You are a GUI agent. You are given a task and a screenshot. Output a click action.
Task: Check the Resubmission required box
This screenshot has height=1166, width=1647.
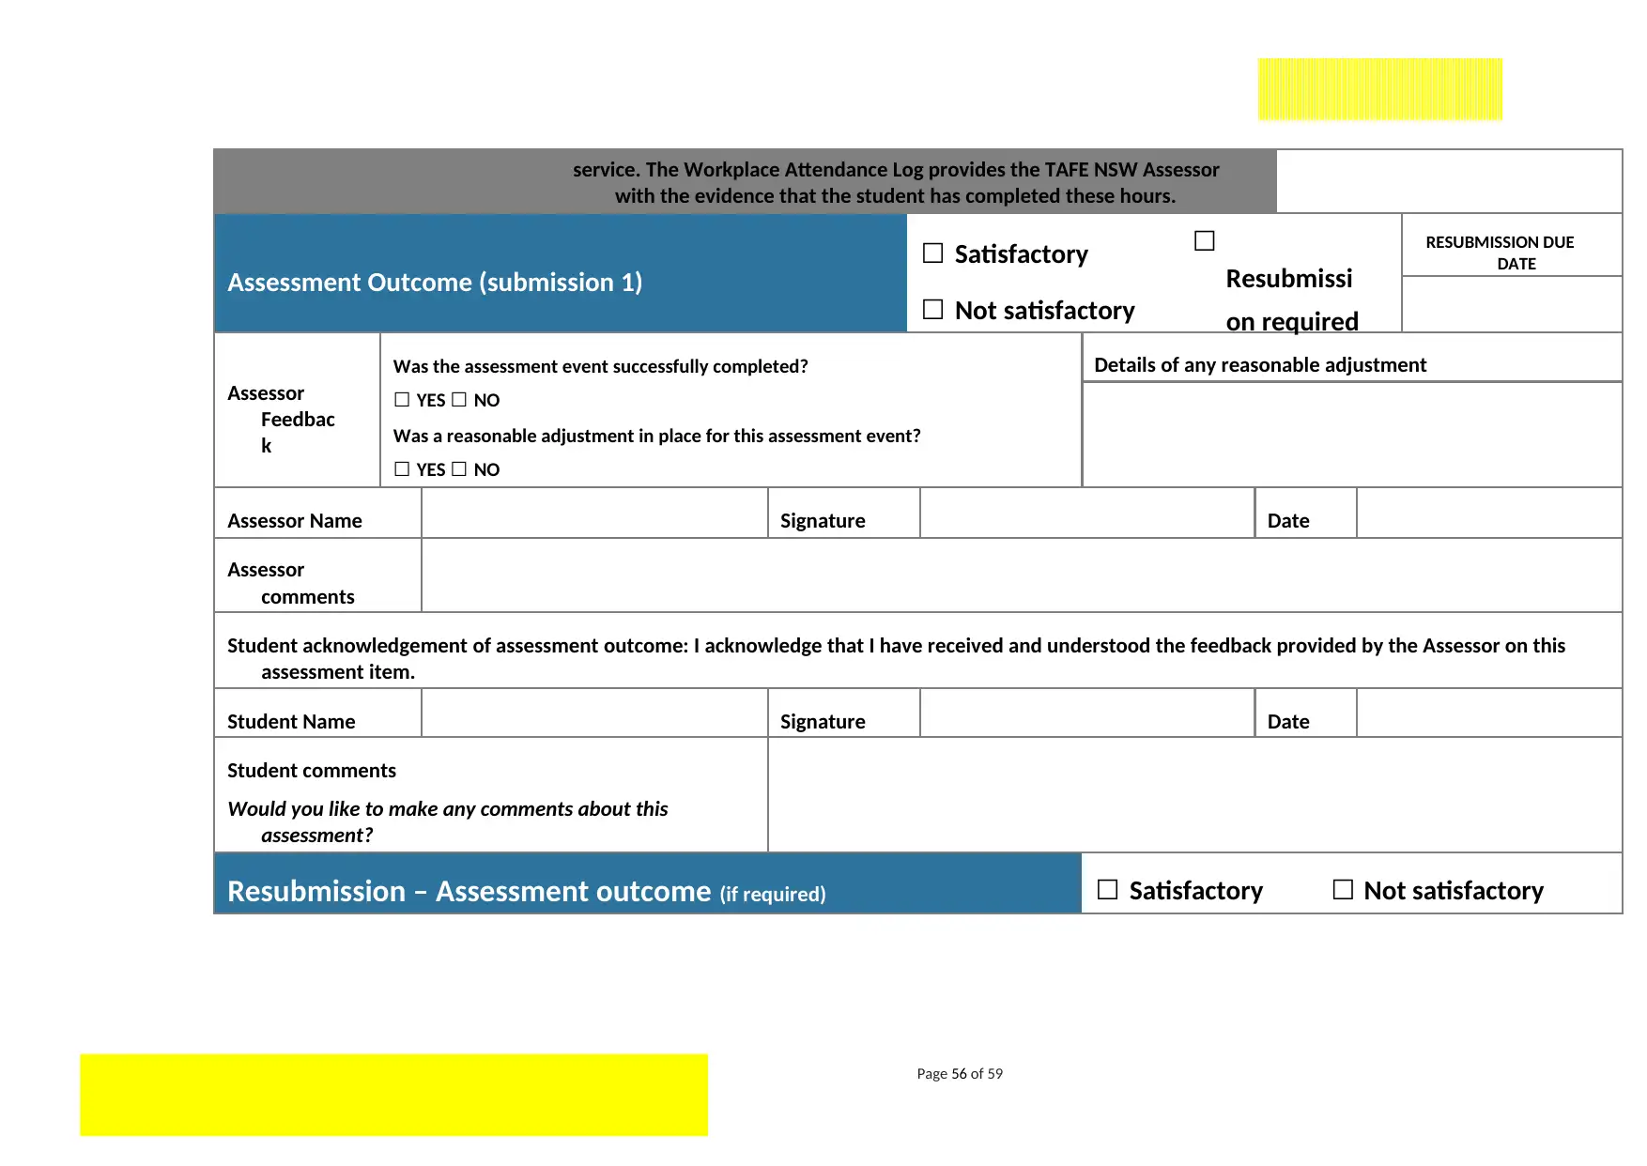coord(1204,241)
